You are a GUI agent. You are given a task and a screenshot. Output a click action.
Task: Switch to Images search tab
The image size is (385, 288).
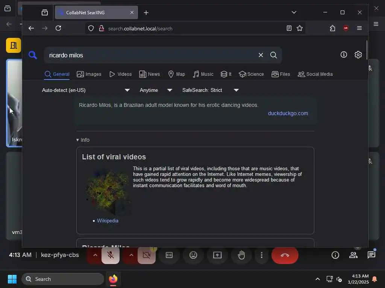point(89,74)
